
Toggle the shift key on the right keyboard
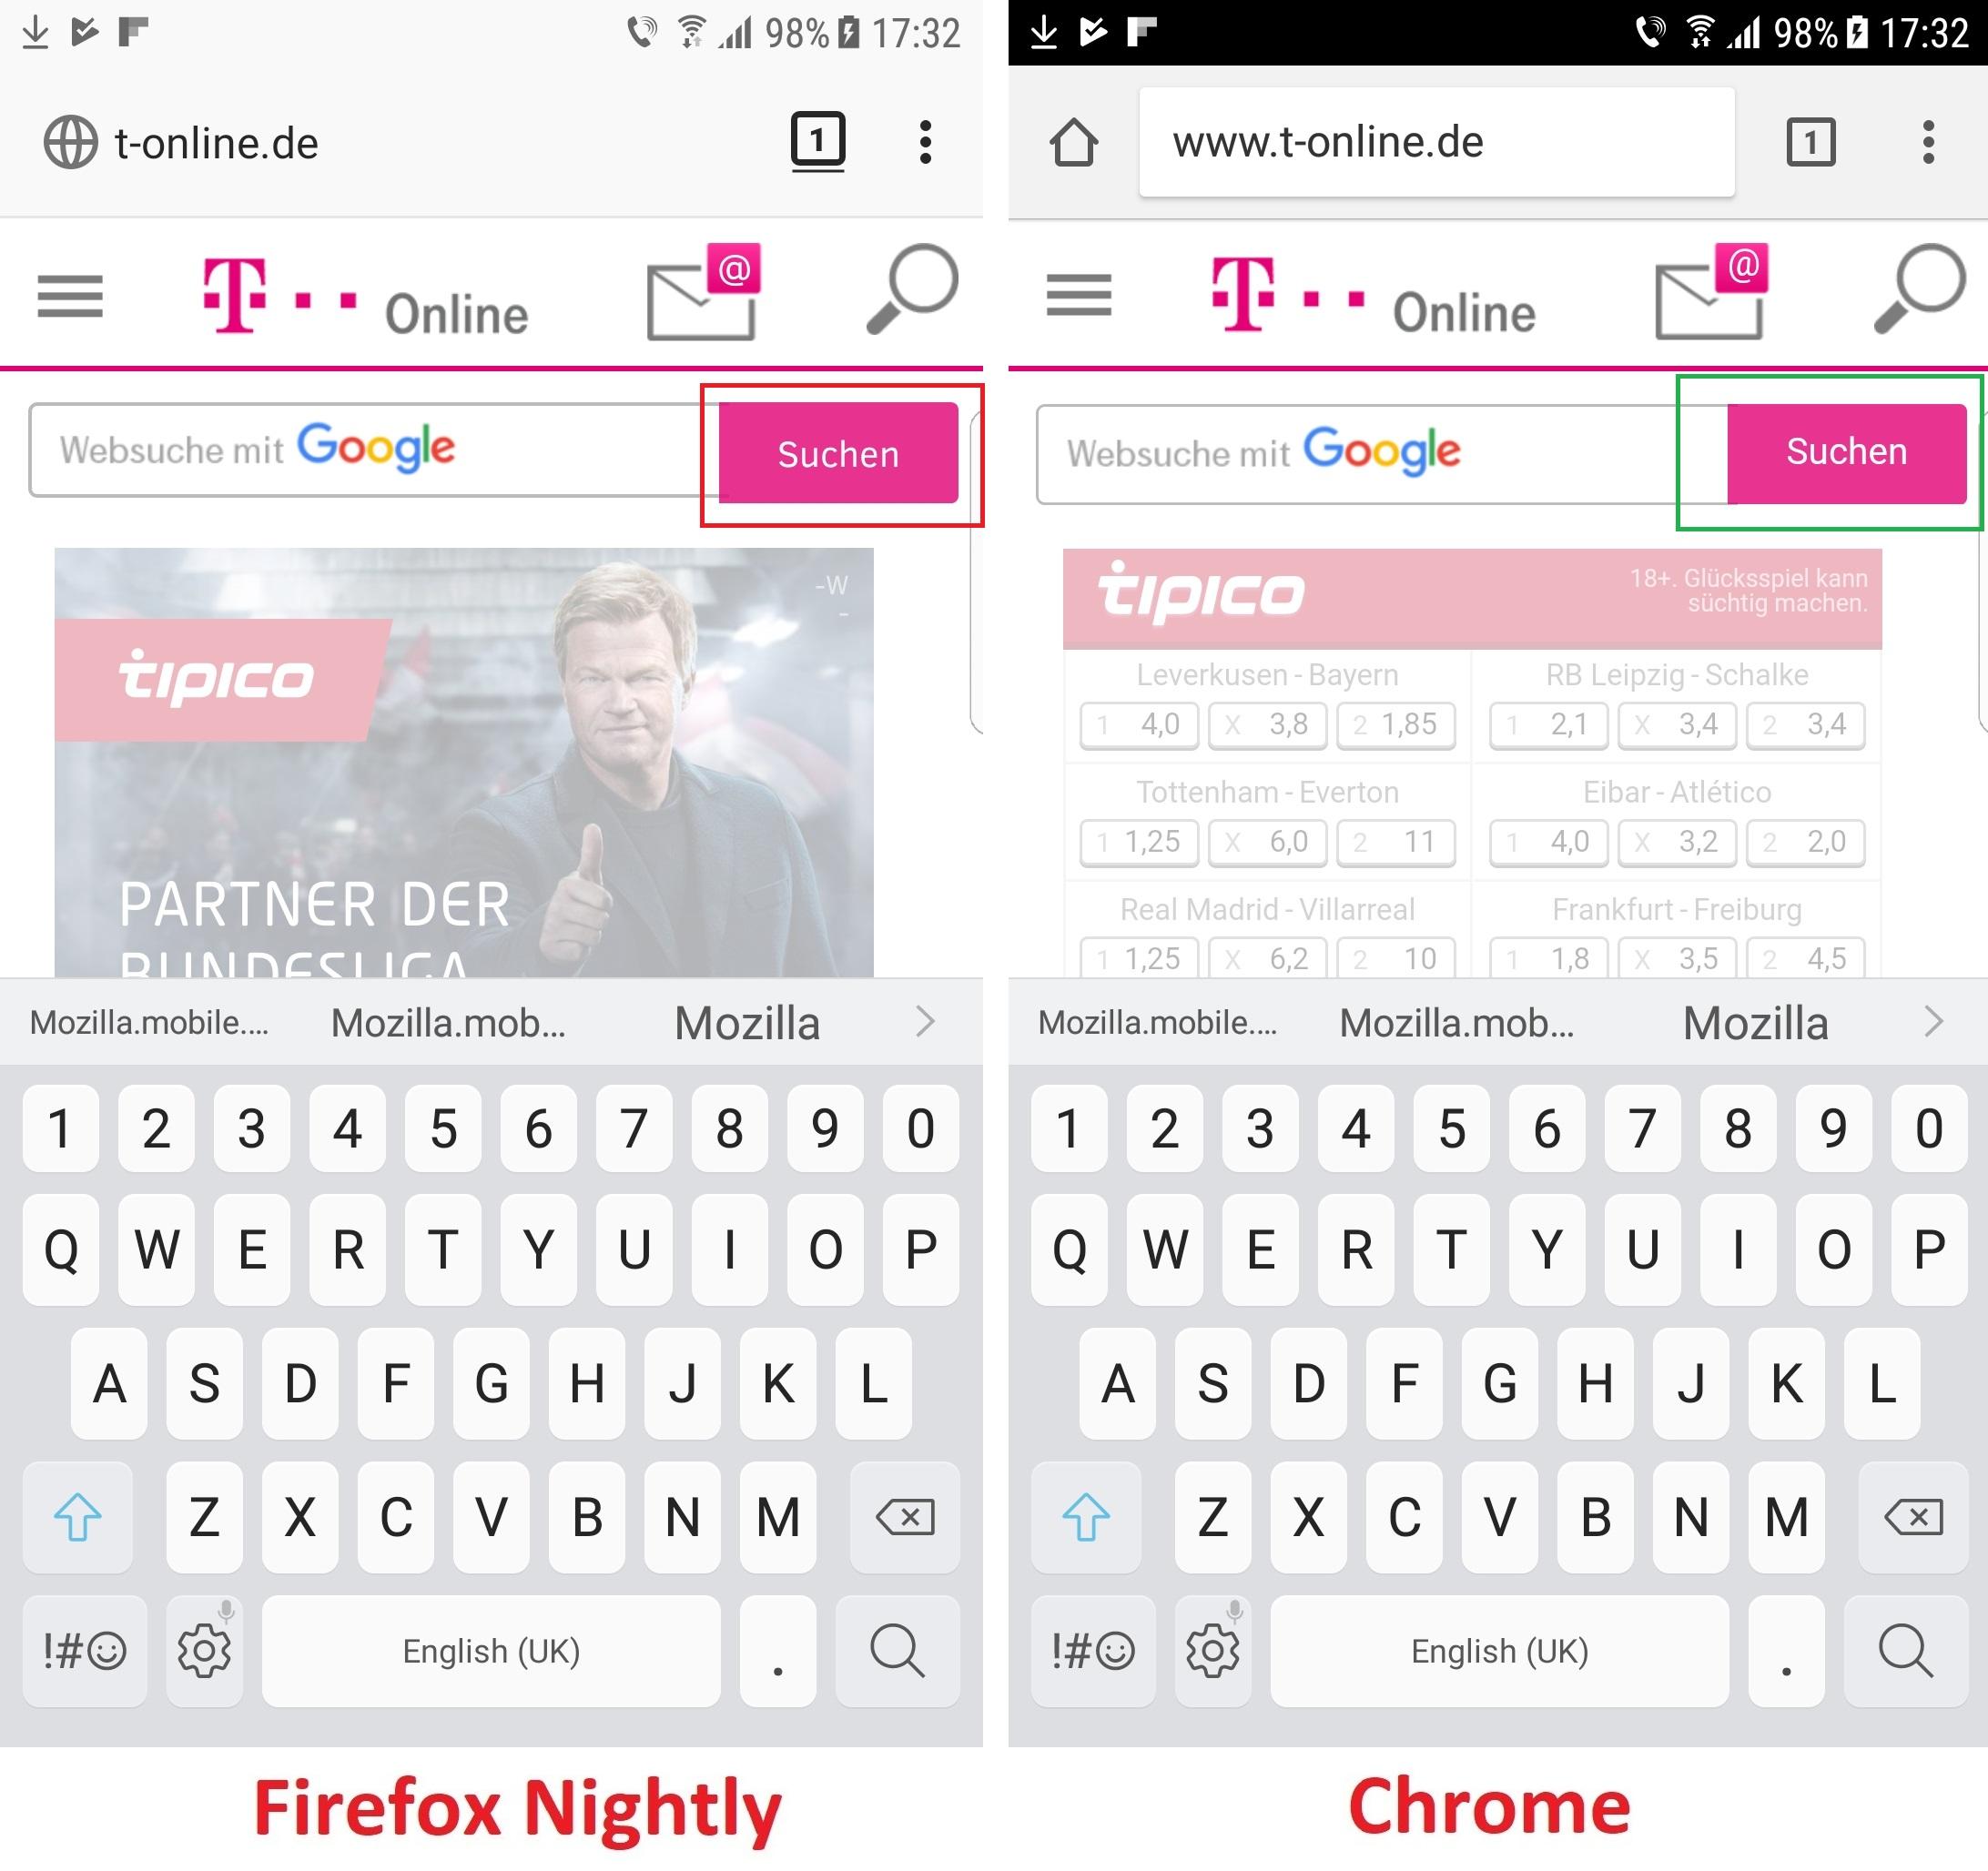pyautogui.click(x=1086, y=1517)
